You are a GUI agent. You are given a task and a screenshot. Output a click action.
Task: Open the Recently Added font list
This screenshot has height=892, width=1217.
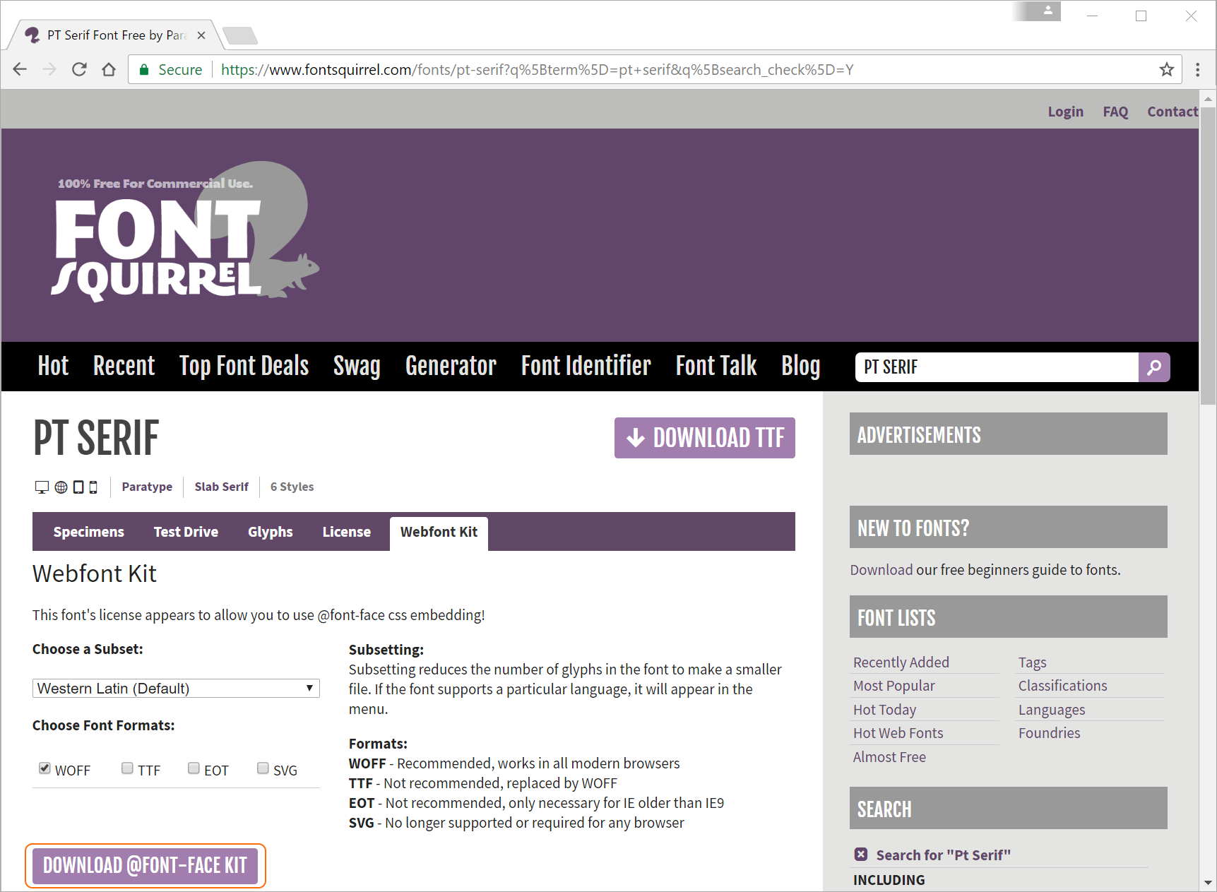[901, 662]
